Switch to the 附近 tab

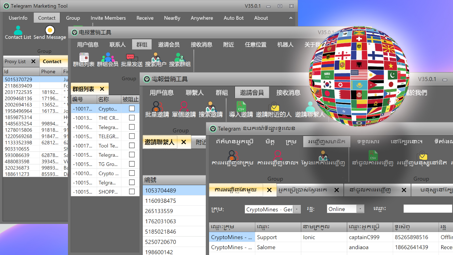click(199, 142)
